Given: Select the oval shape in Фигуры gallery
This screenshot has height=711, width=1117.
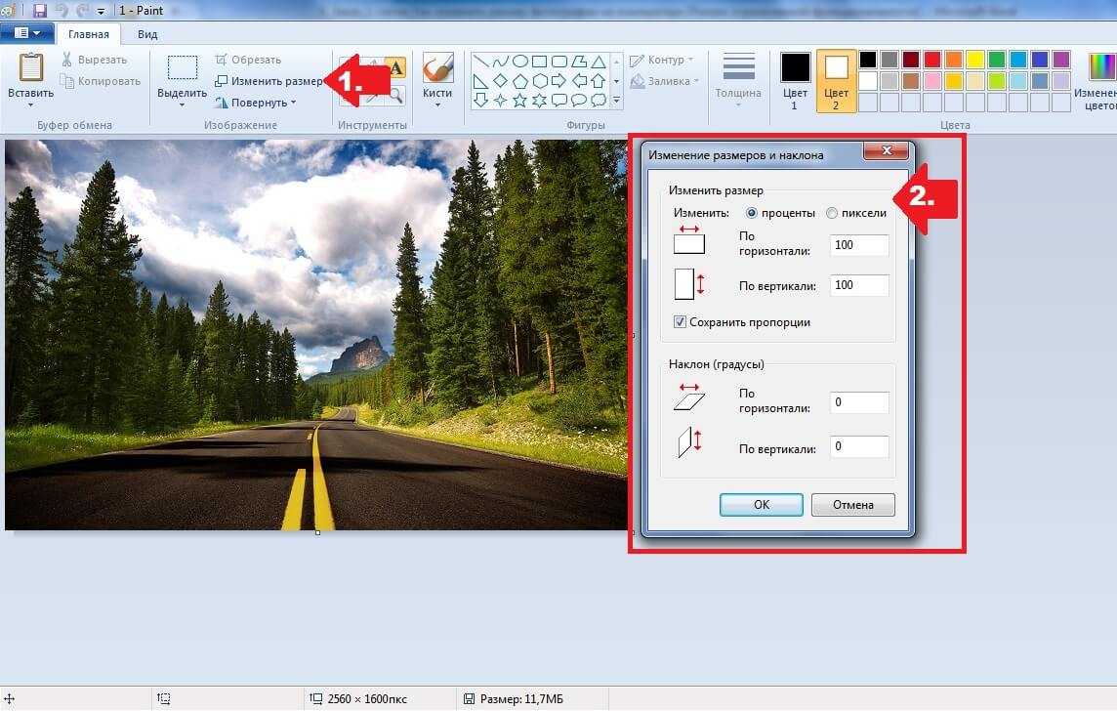Looking at the screenshot, I should pos(519,61).
